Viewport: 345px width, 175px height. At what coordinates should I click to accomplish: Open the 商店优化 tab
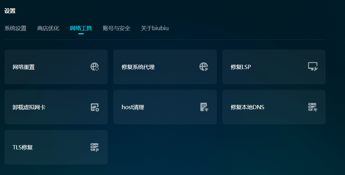click(48, 28)
